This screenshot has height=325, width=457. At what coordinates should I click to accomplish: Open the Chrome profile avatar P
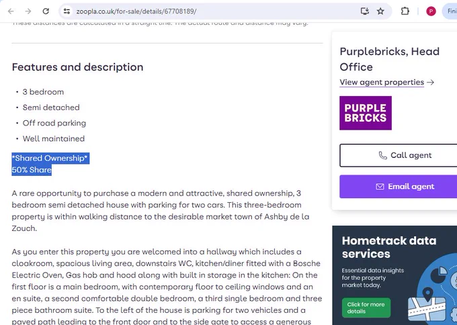tap(431, 11)
